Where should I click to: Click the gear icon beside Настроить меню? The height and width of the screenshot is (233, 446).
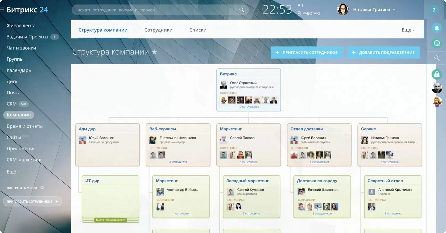(42, 188)
